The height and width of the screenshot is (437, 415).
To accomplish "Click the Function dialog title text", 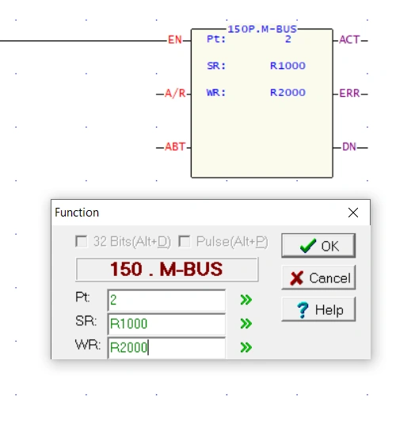I will 77,213.
